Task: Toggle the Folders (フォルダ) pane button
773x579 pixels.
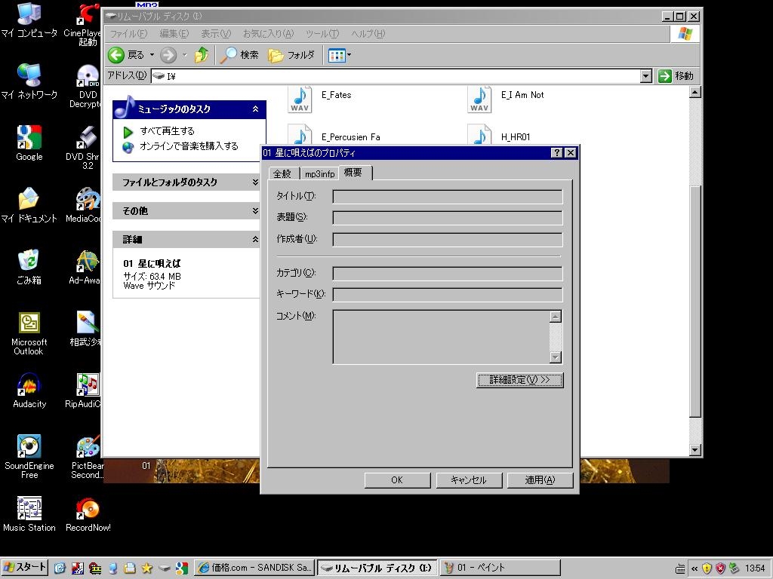Action: click(291, 55)
